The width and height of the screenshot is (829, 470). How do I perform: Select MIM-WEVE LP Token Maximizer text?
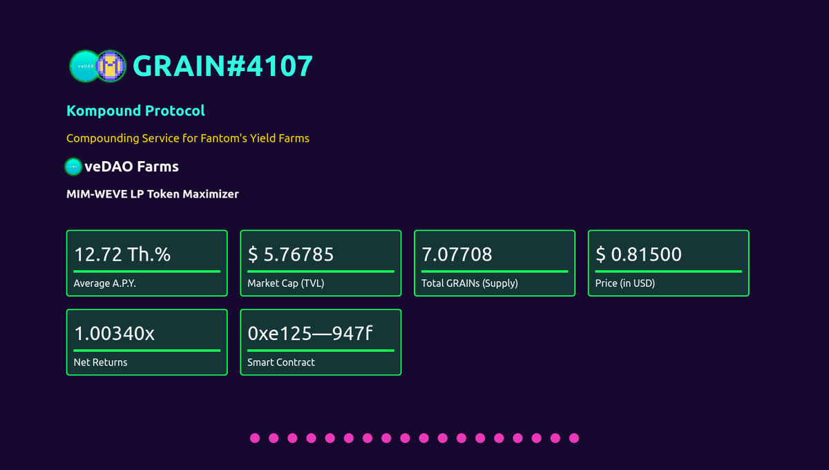click(x=153, y=194)
